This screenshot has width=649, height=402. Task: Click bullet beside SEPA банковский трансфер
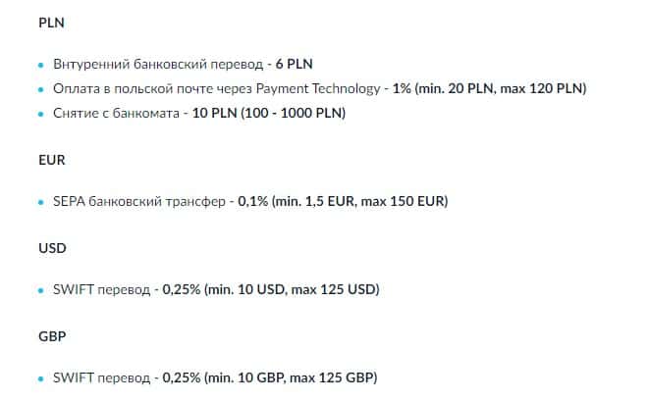[40, 203]
